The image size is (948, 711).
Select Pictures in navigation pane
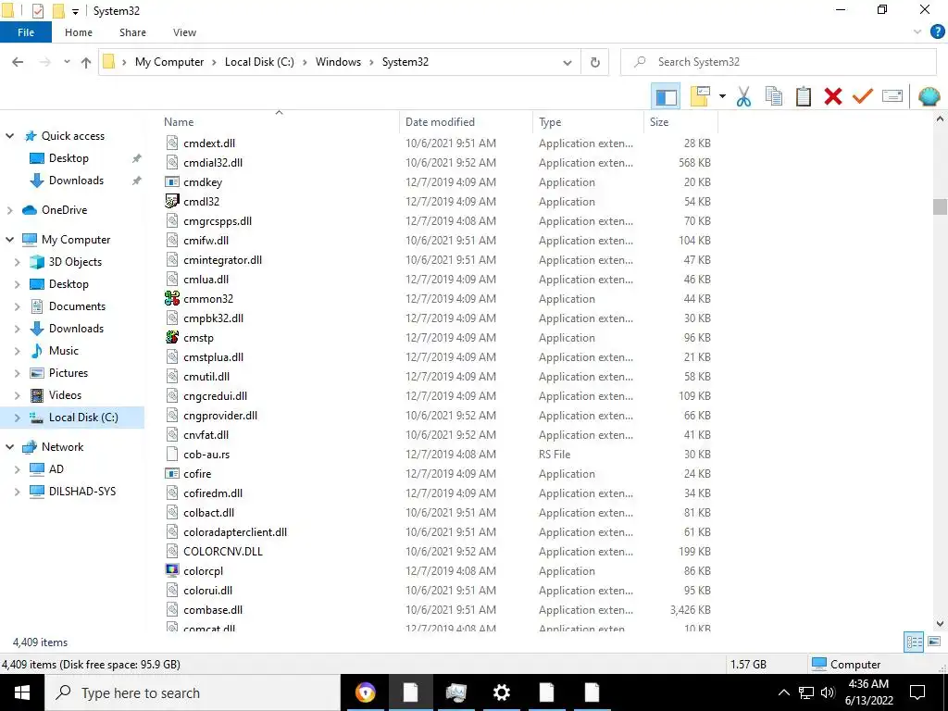click(68, 373)
